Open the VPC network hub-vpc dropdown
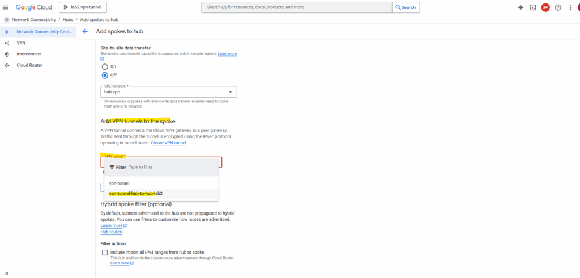Viewport: 580px width, 278px height. tap(169, 92)
